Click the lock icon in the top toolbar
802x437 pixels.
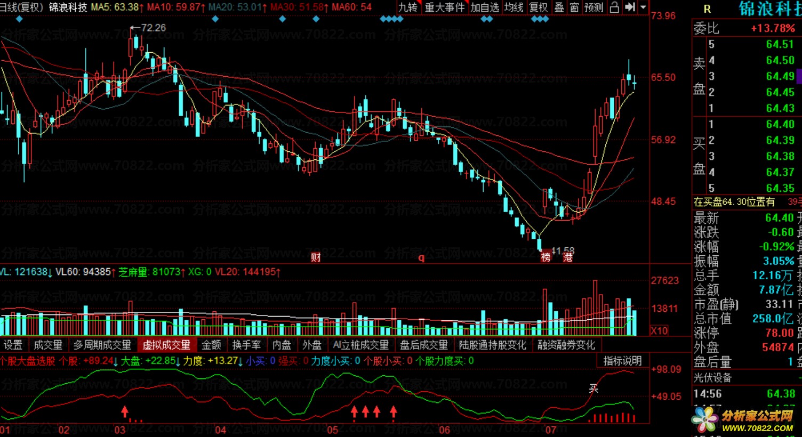point(614,7)
